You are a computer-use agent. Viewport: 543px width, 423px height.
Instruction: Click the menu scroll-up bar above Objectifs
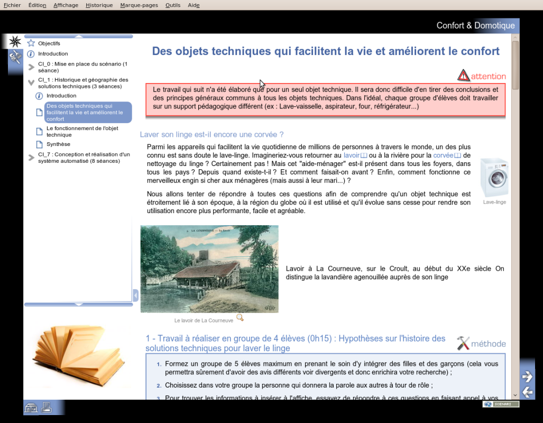coord(79,36)
